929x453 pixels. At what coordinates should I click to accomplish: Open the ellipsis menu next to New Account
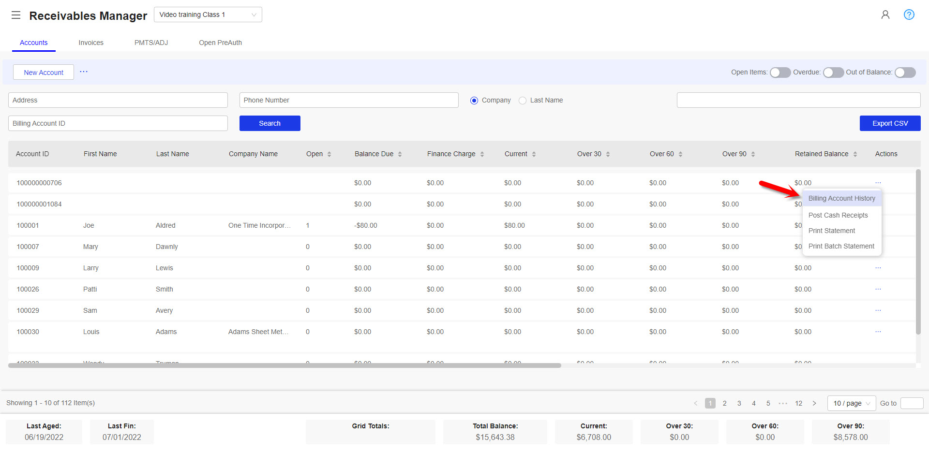tap(84, 72)
